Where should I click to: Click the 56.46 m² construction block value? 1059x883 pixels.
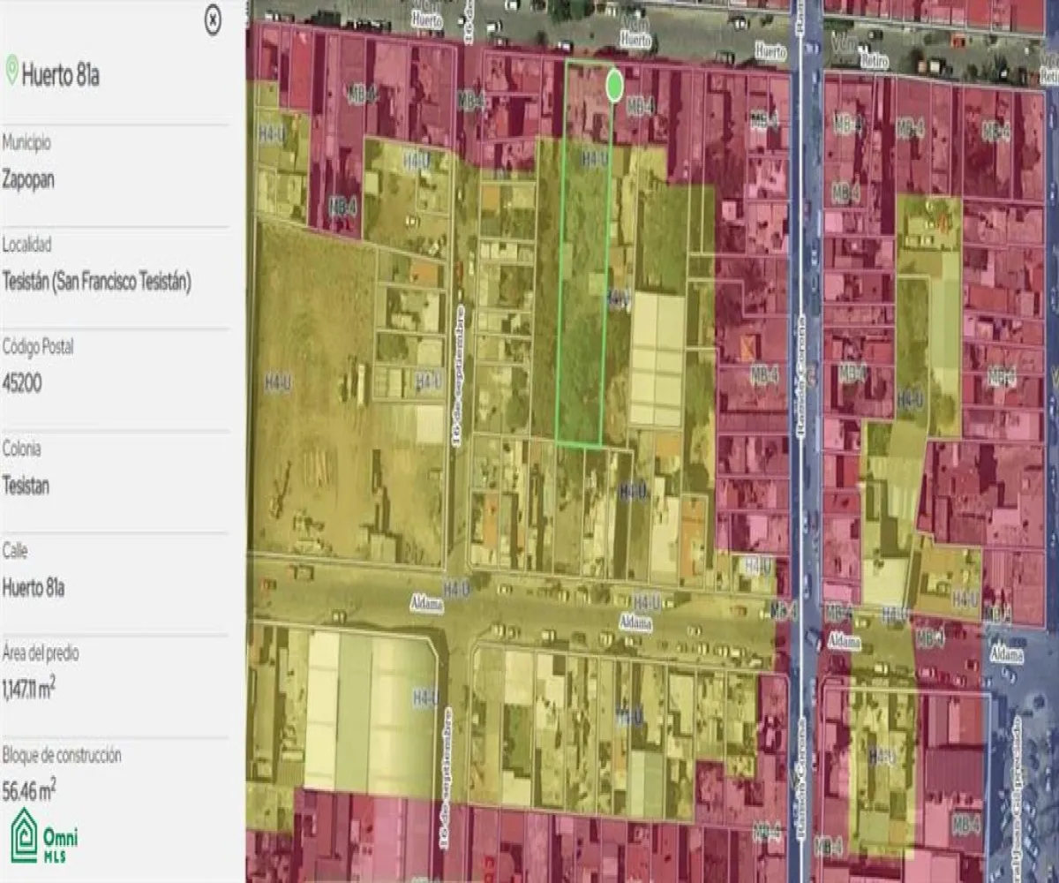[28, 791]
